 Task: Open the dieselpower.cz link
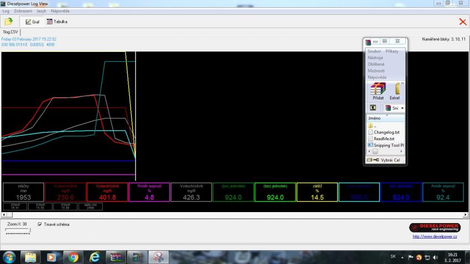pos(435,236)
